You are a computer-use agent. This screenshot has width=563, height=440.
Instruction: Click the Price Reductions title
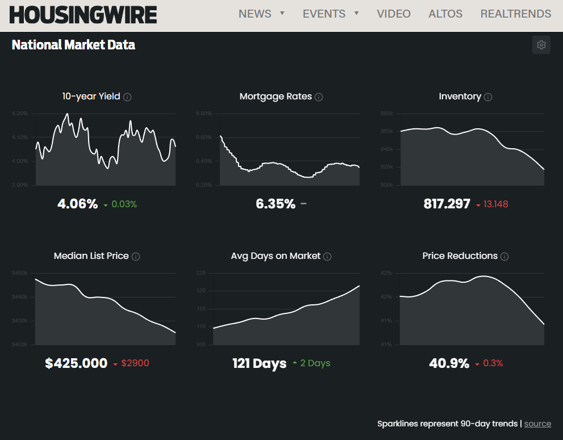[x=460, y=256]
